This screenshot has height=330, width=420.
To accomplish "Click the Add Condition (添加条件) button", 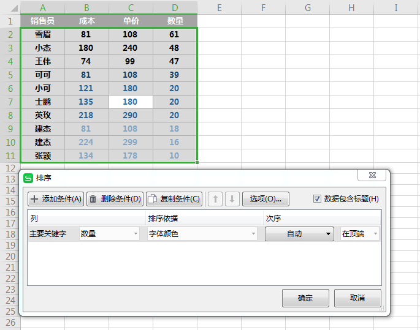I will [56, 199].
